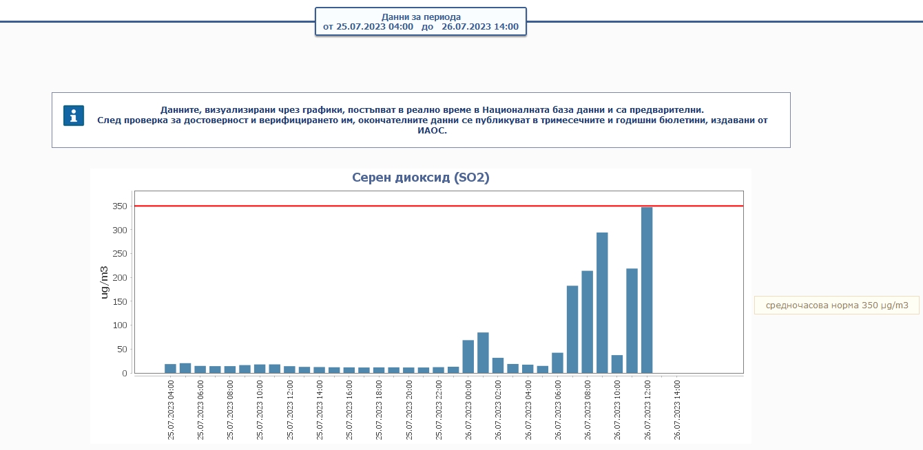Click the blue info icon in the notice box

point(74,116)
